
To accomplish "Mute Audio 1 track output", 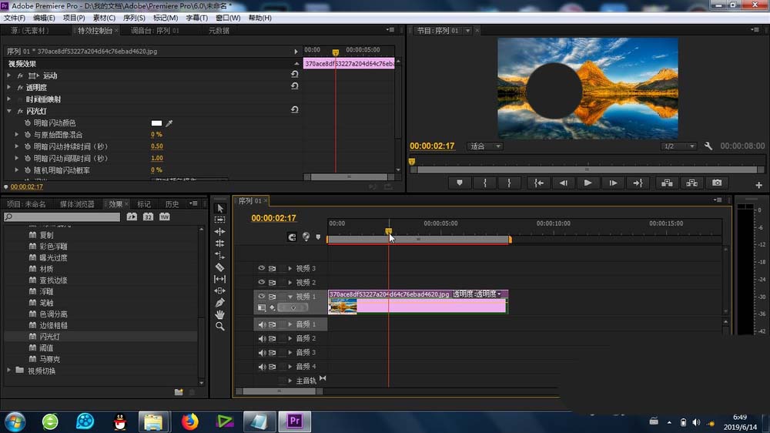I will click(x=262, y=324).
